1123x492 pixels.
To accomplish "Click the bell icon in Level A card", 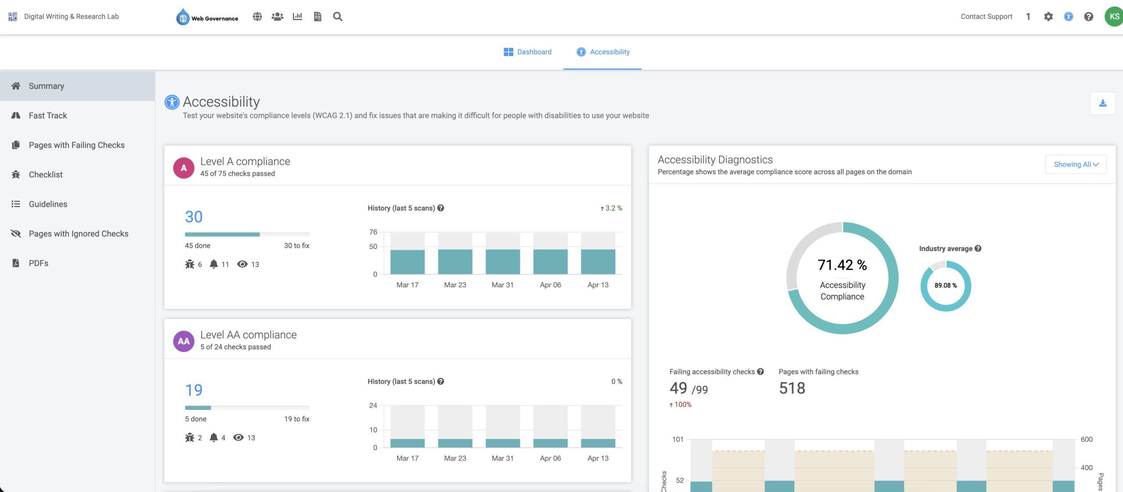I will click(214, 264).
